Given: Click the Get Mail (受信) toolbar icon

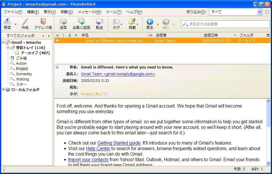Looking at the screenshot, I should point(7,22).
